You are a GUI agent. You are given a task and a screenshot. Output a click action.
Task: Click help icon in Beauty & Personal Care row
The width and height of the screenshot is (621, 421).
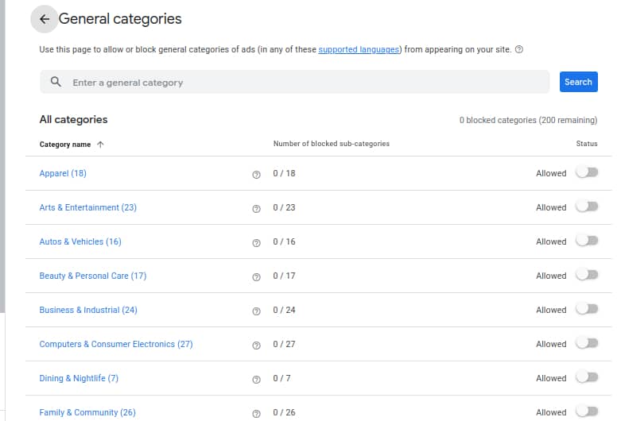[x=256, y=276]
